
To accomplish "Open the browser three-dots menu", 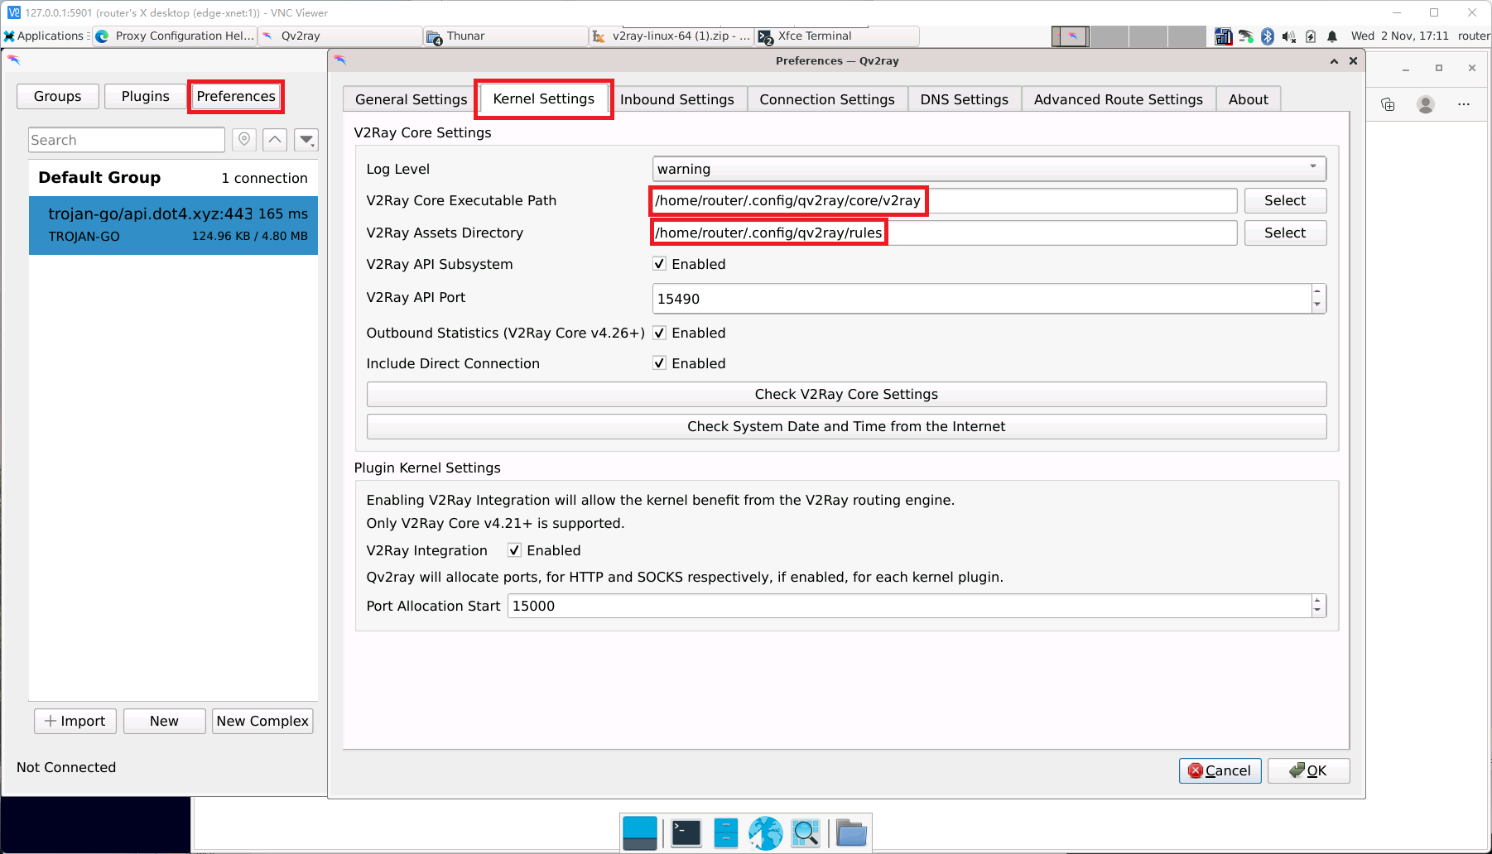I will (x=1464, y=104).
